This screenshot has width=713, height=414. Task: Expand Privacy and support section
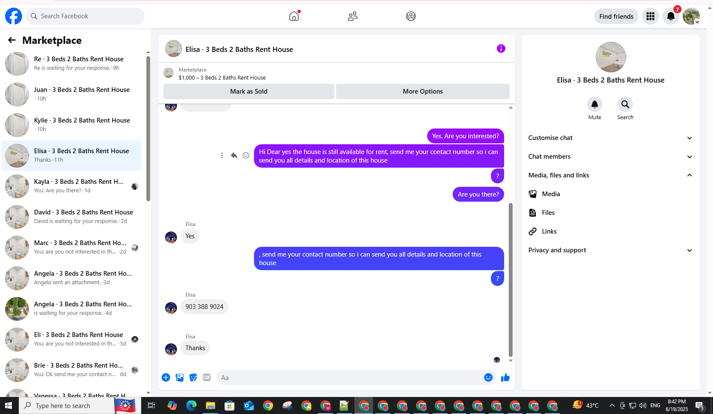coord(610,250)
